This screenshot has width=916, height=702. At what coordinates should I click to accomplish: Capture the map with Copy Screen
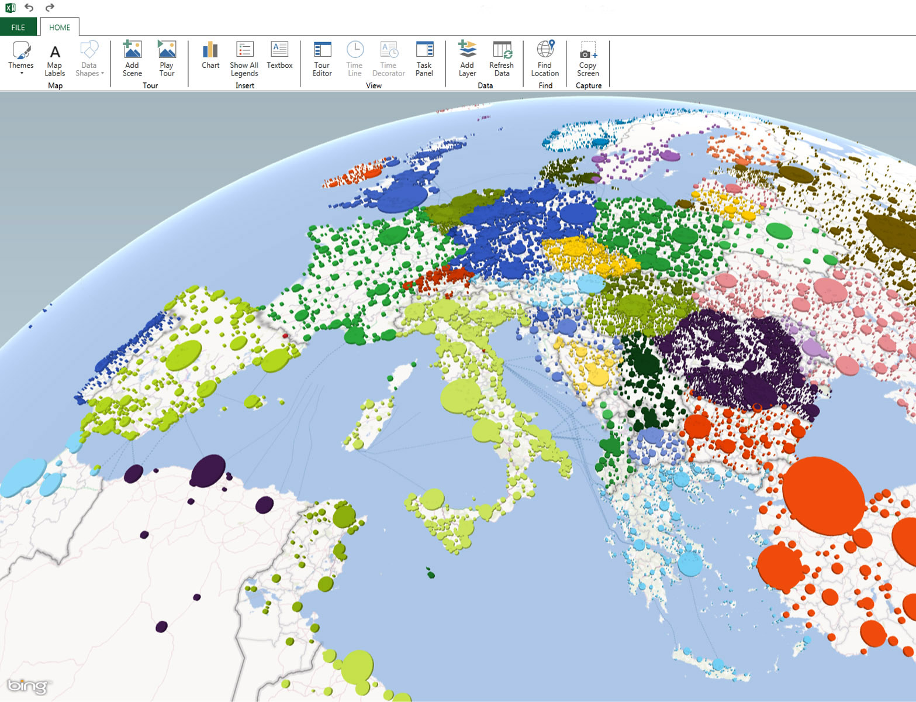pyautogui.click(x=587, y=58)
